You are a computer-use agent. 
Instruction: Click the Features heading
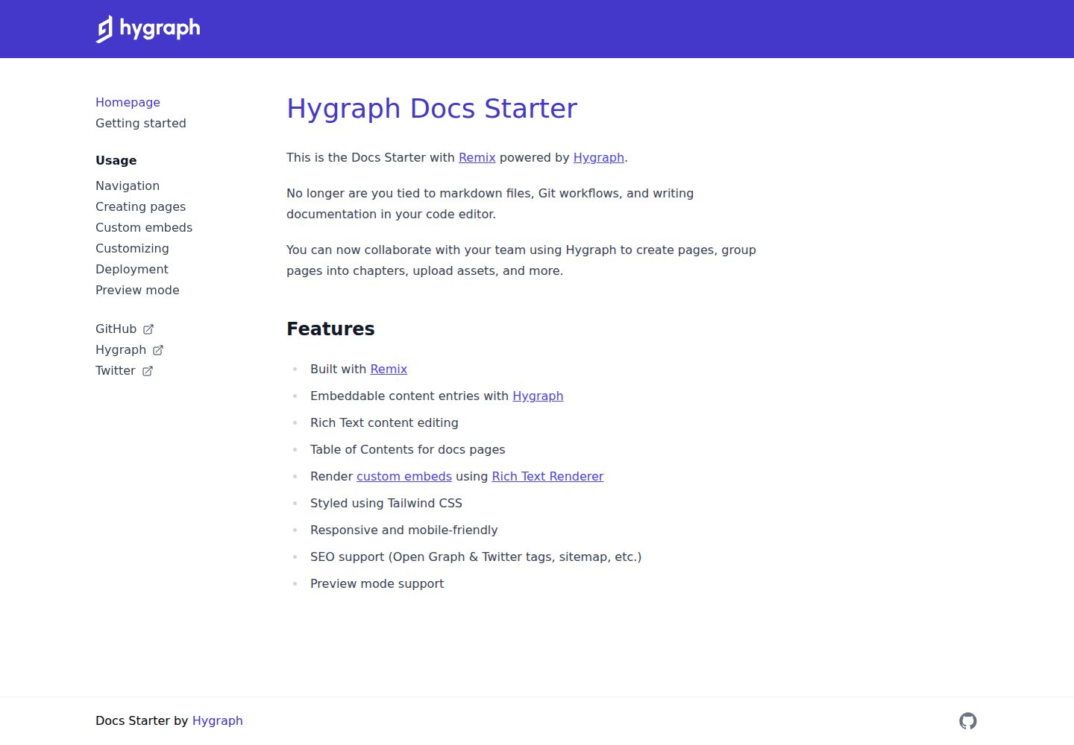point(330,329)
